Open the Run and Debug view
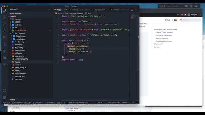Image resolution: width=205 pixels, height=115 pixels. [4, 31]
